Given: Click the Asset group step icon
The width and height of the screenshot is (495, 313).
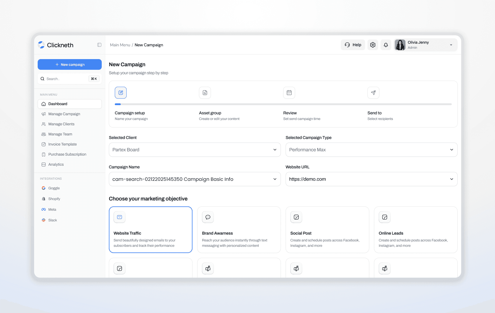Looking at the screenshot, I should (205, 93).
